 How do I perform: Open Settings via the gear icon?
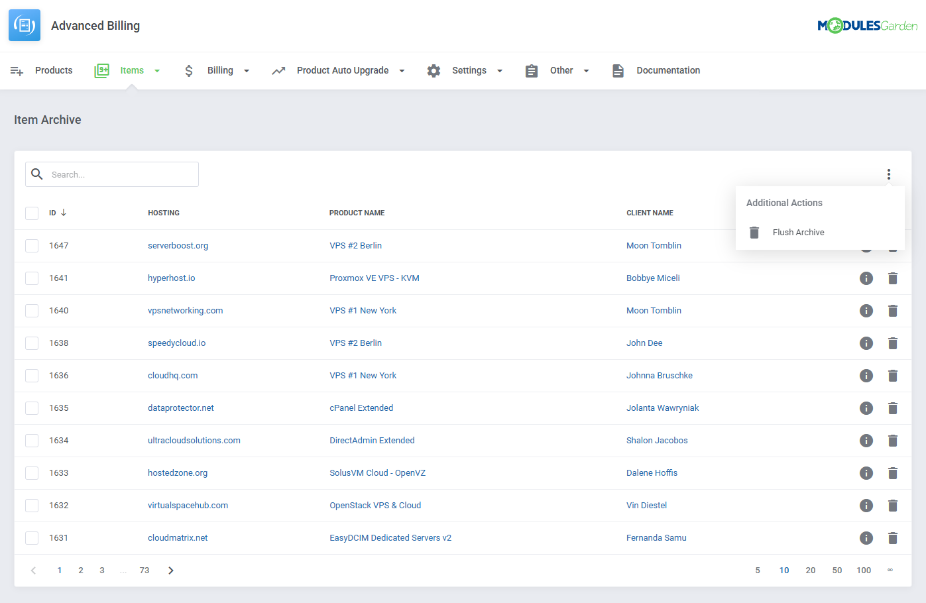point(434,70)
